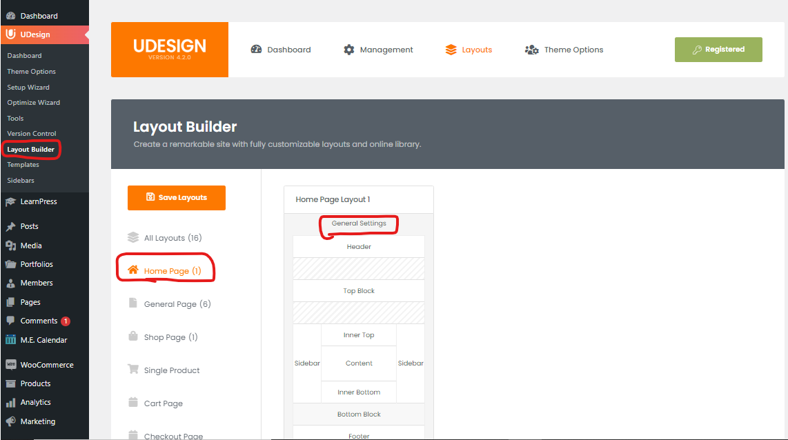This screenshot has height=440, width=788.
Task: Click the UDESIGN version logo
Action: [169, 49]
